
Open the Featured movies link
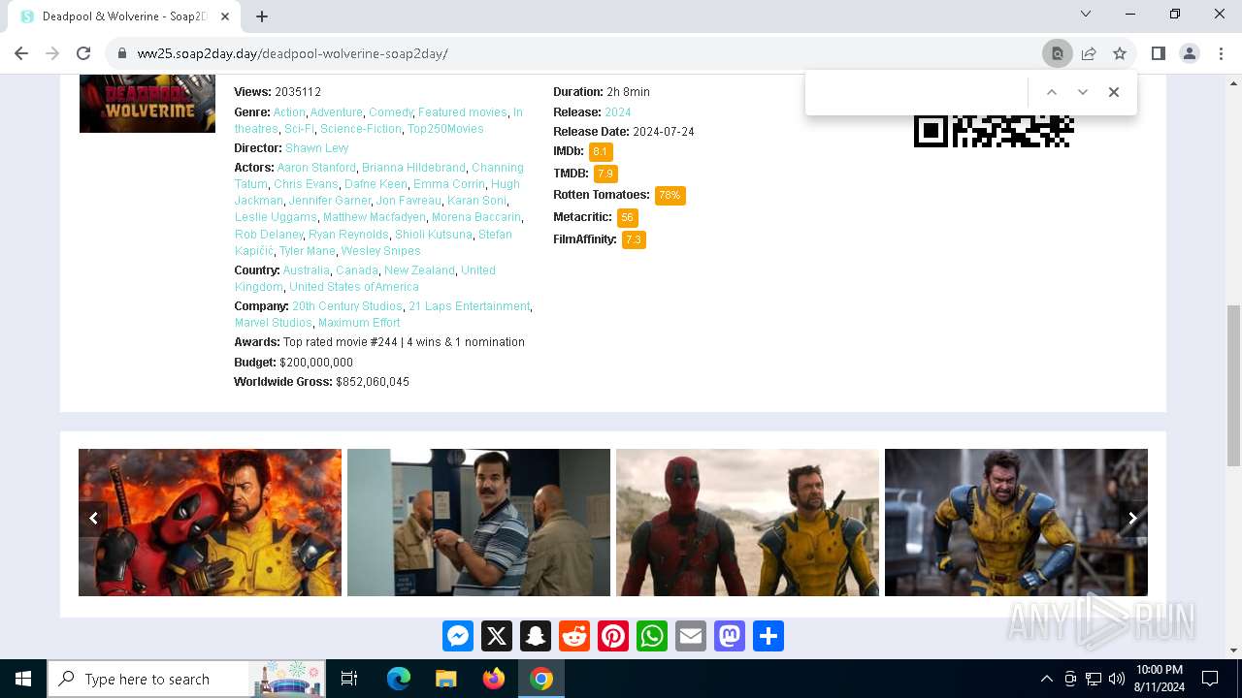[x=463, y=112]
